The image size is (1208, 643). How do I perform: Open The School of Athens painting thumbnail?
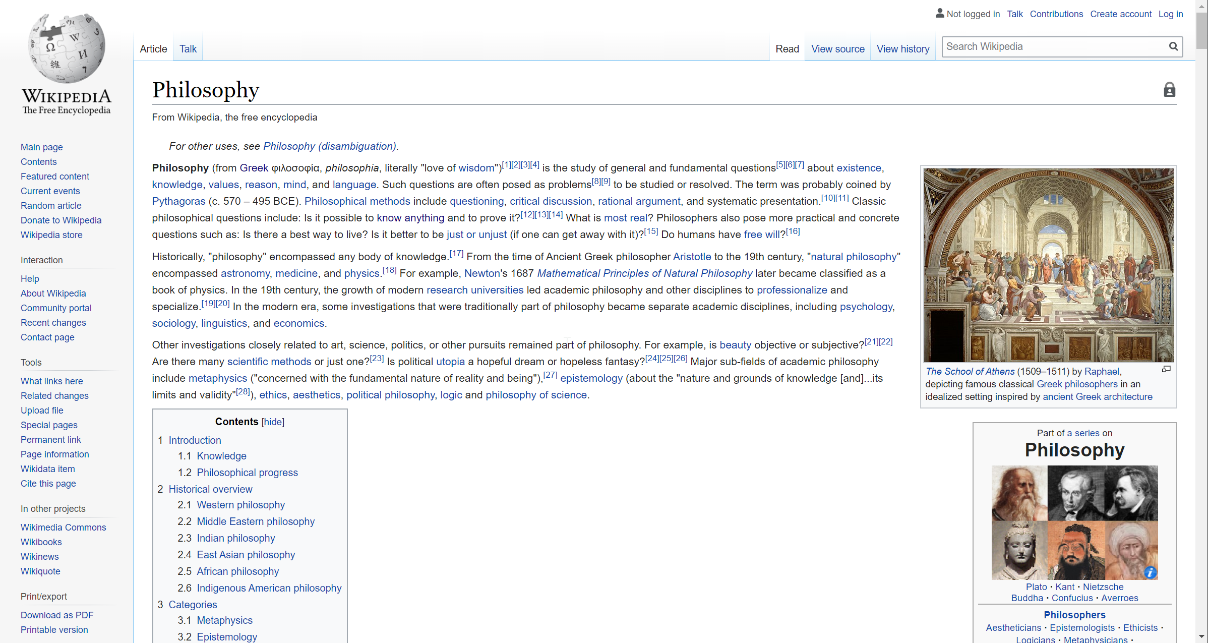(1048, 265)
